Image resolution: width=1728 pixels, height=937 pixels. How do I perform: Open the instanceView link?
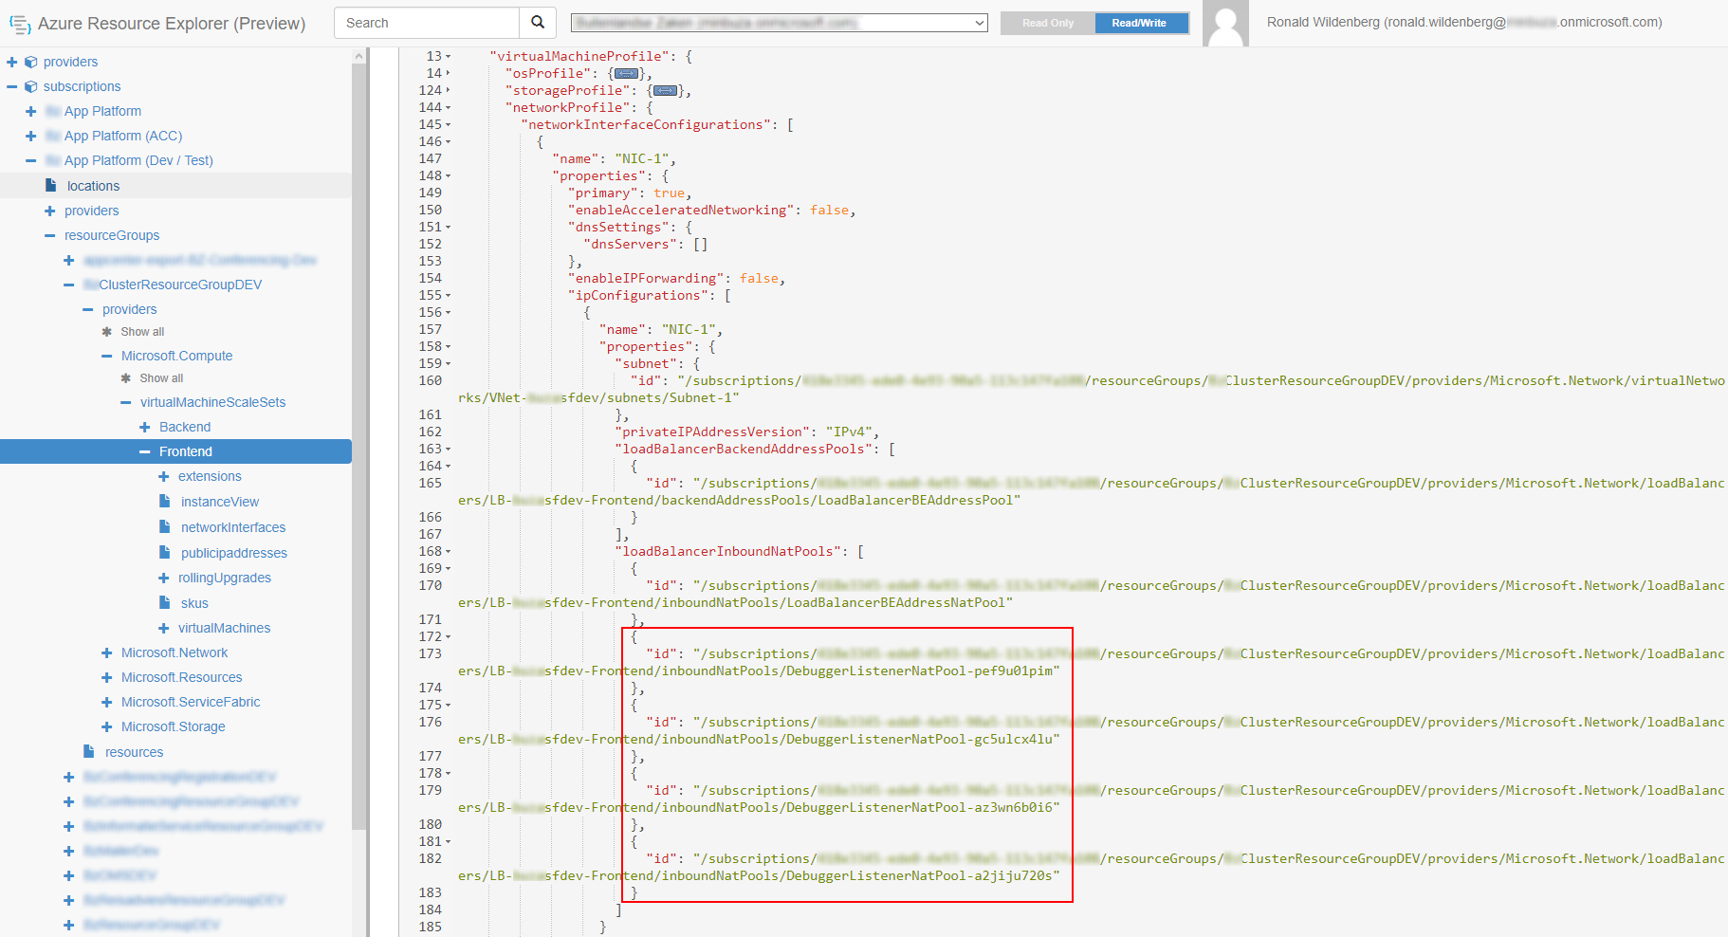[220, 502]
